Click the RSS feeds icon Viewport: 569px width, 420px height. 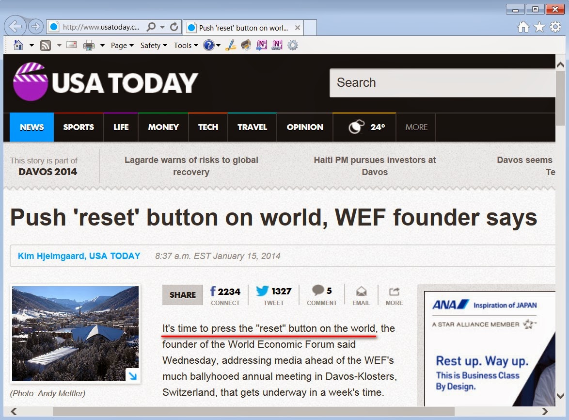click(46, 46)
